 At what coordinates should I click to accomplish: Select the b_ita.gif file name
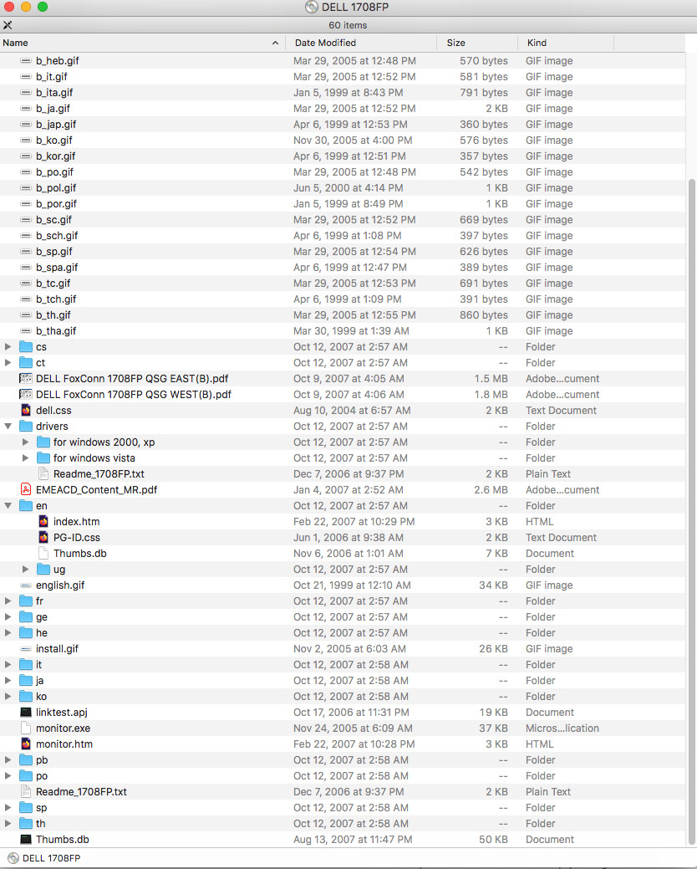tap(54, 93)
